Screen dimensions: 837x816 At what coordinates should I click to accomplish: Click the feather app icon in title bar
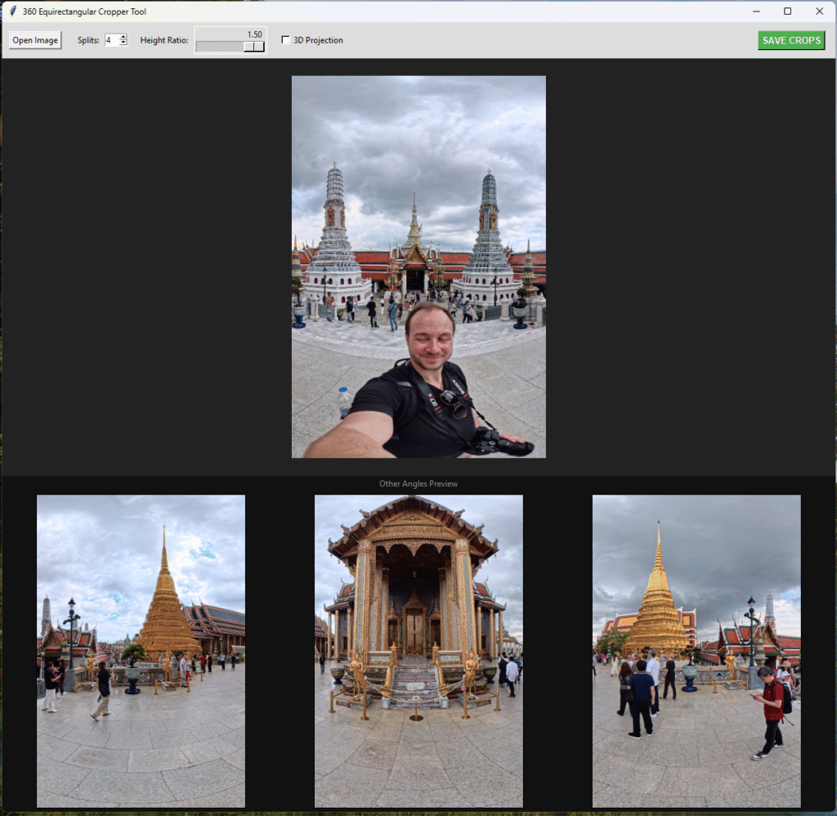click(13, 11)
